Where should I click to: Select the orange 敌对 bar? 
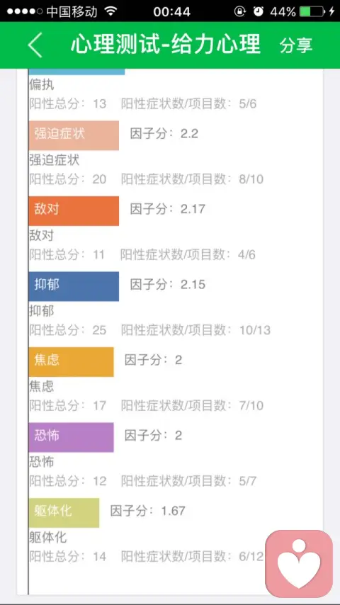[x=74, y=210]
